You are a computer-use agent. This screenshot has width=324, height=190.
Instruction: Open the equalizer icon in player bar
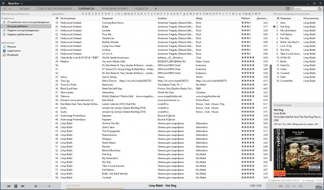click(x=281, y=186)
